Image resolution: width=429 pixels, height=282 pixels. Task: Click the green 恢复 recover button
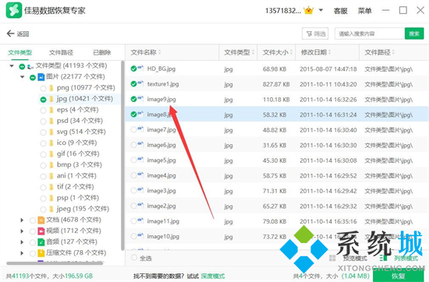tap(399, 276)
